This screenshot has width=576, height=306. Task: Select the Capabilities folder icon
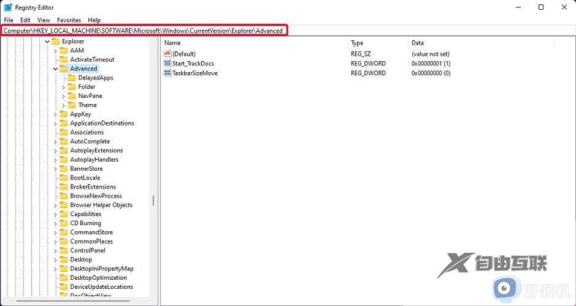click(64, 214)
